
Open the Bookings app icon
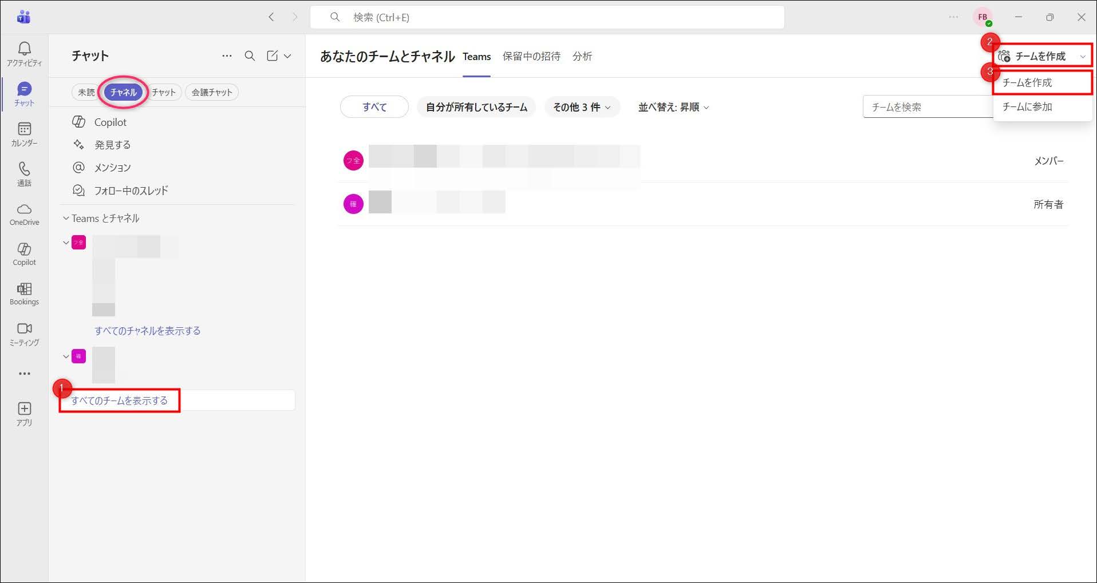point(24,289)
